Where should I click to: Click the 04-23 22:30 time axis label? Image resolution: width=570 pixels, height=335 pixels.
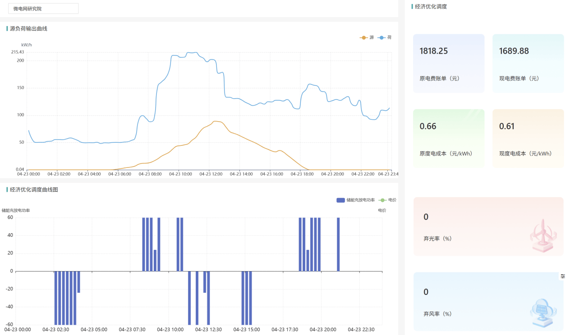click(x=361, y=330)
